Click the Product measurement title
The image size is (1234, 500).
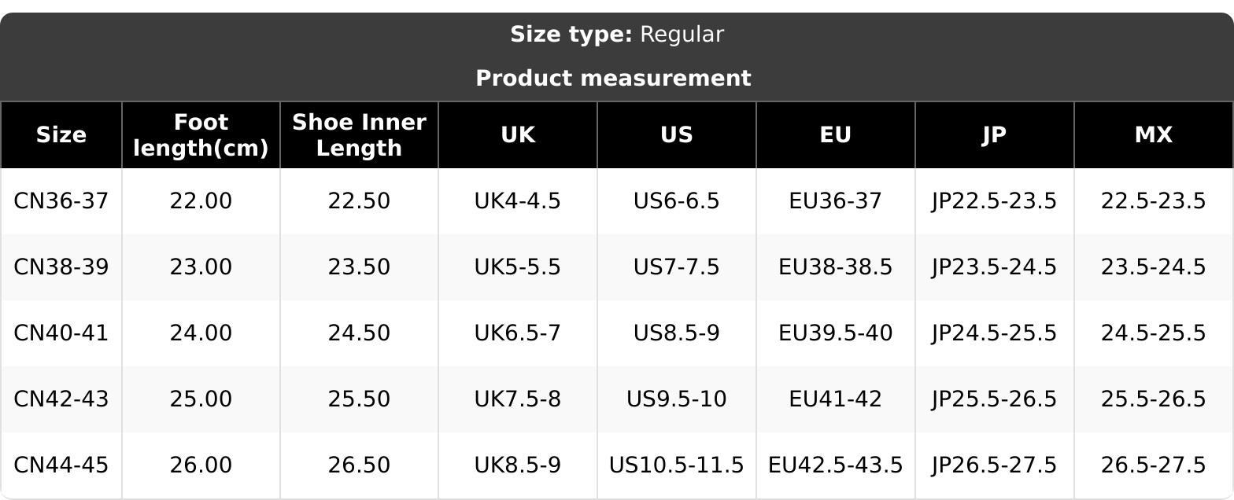coord(614,79)
